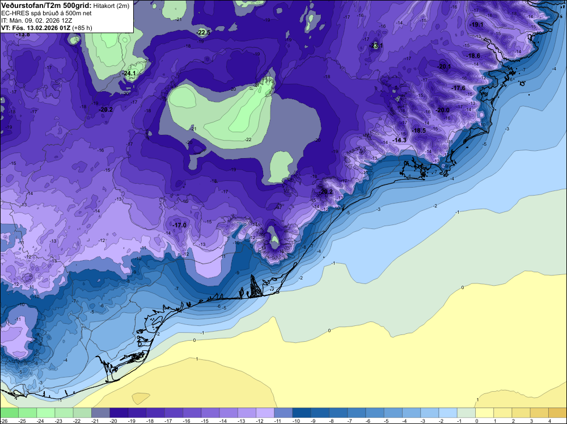The image size is (567, 424).
Task: Pick the legend color swatch labeled -8
Action: click(338, 413)
